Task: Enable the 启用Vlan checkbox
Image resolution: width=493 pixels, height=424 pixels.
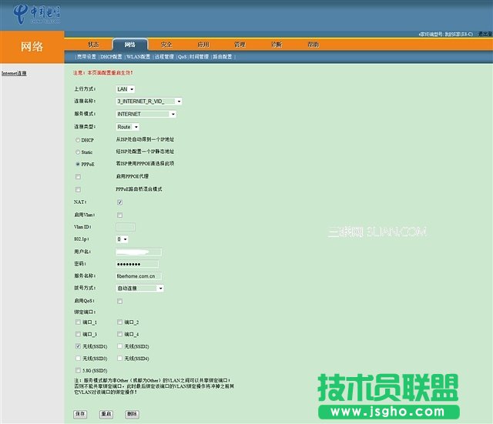Action: click(119, 215)
